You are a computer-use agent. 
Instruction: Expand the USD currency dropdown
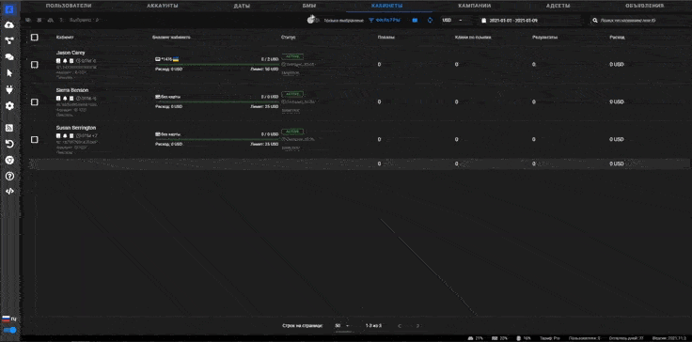(452, 21)
